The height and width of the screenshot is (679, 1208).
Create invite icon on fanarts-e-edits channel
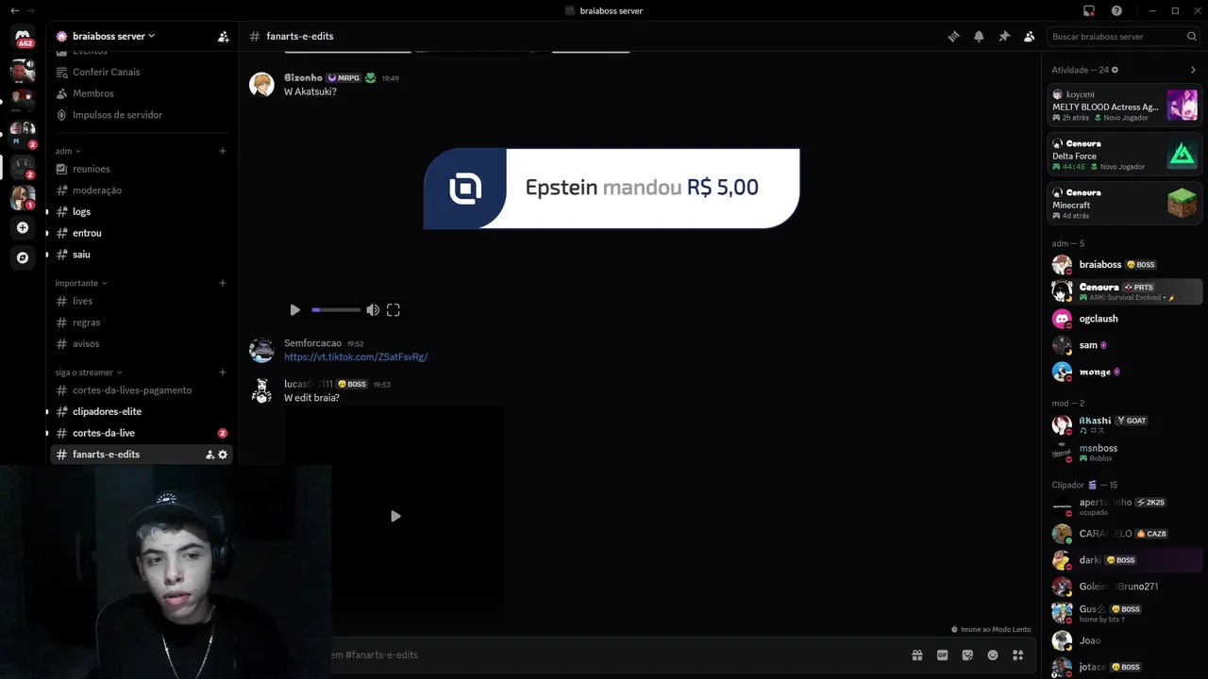[x=210, y=455]
